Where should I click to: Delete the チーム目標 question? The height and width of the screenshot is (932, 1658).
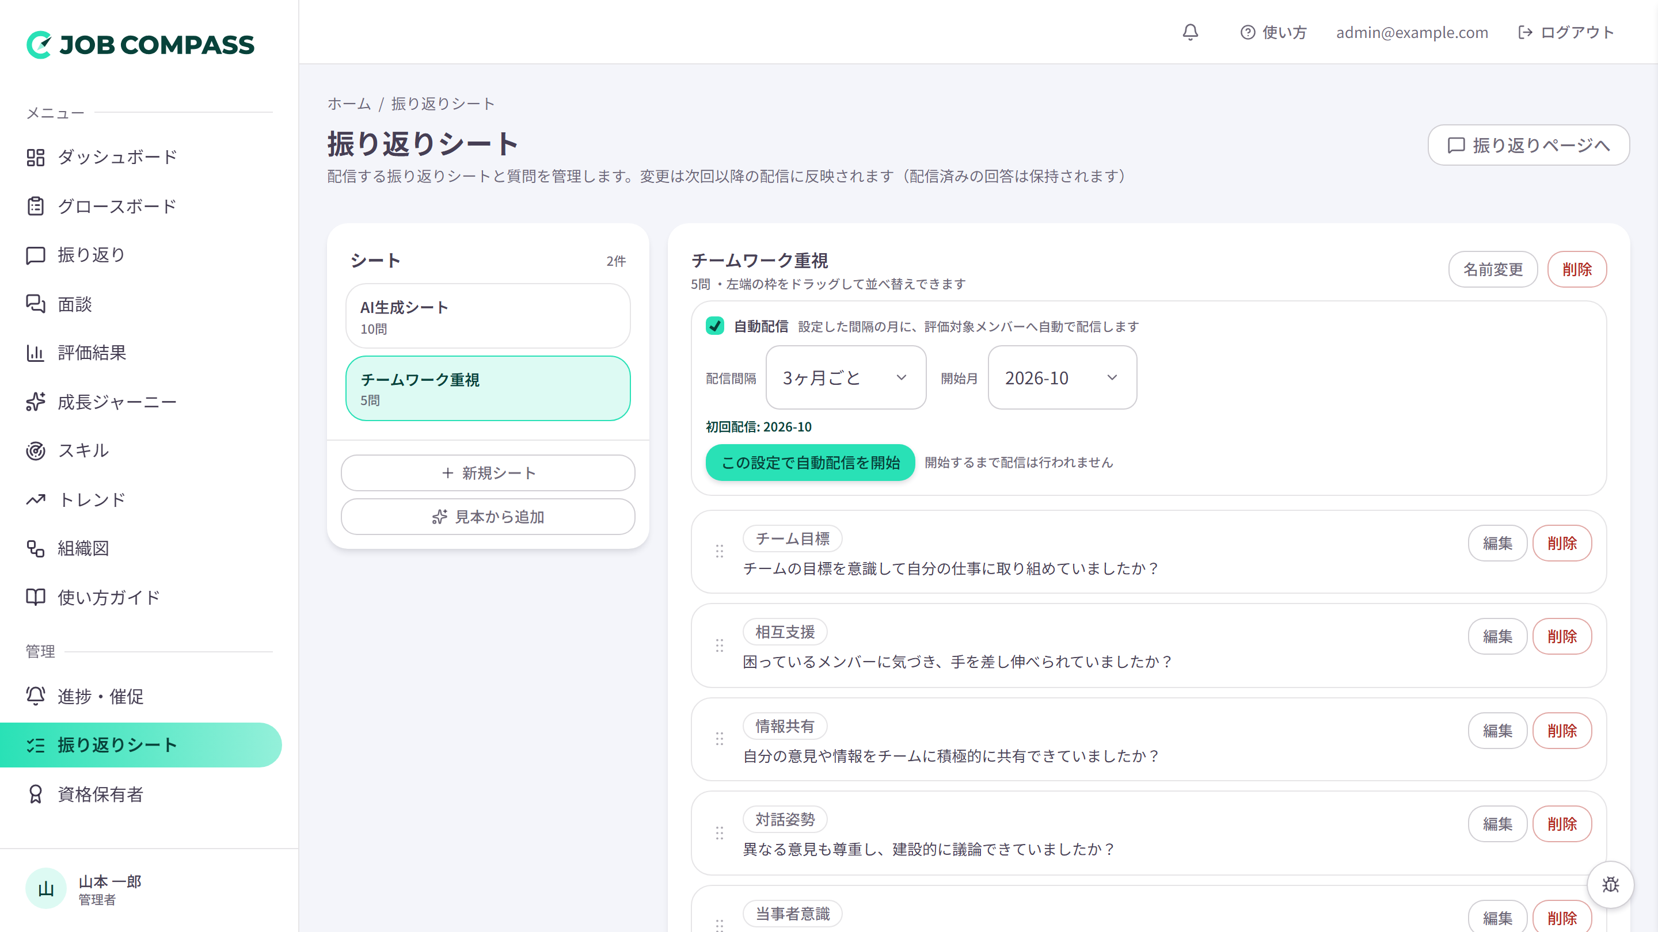coord(1562,544)
